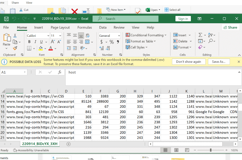
Task: Toggle Bottom Align button
Action: (x=81, y=36)
